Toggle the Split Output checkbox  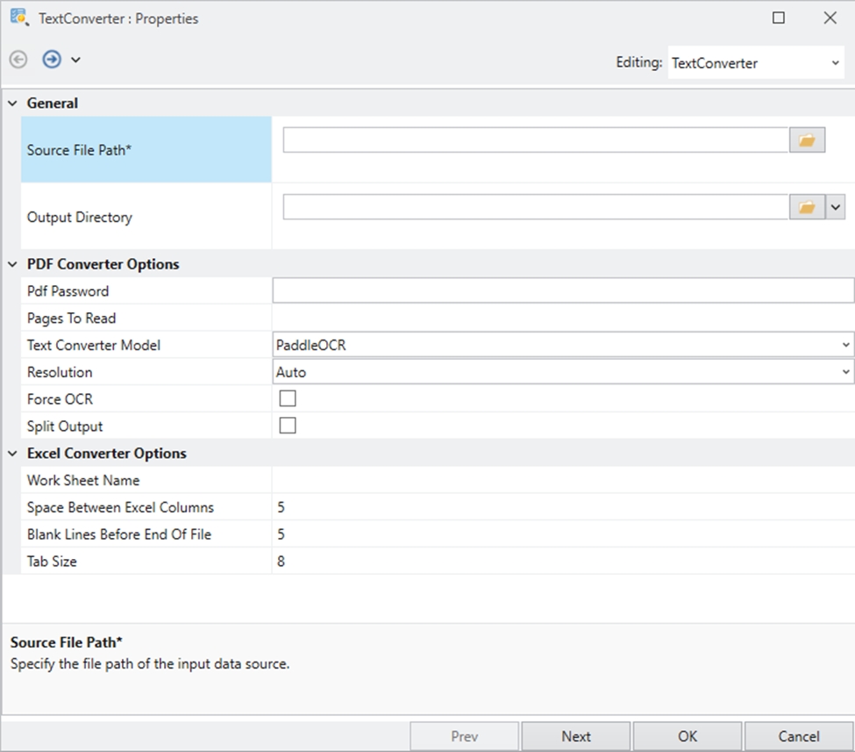pyautogui.click(x=288, y=426)
